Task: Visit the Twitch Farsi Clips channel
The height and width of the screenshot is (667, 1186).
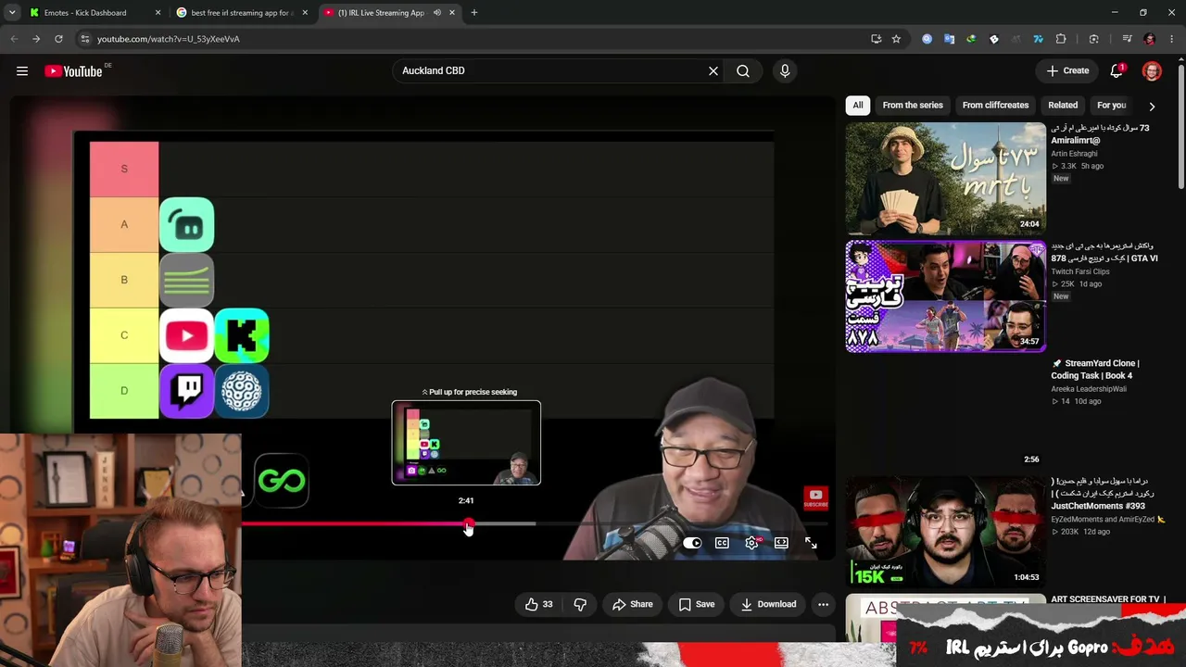Action: click(x=1080, y=271)
